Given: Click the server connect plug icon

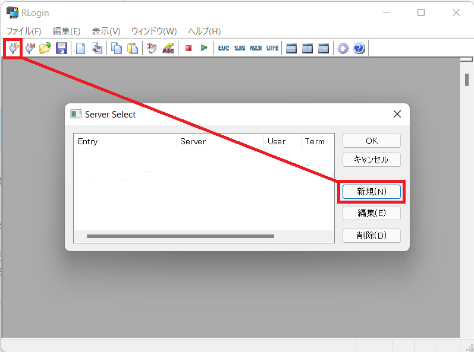Looking at the screenshot, I should (x=14, y=48).
